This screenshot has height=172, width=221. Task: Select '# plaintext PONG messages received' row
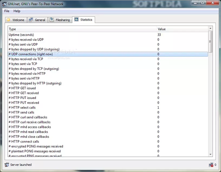click(108, 151)
